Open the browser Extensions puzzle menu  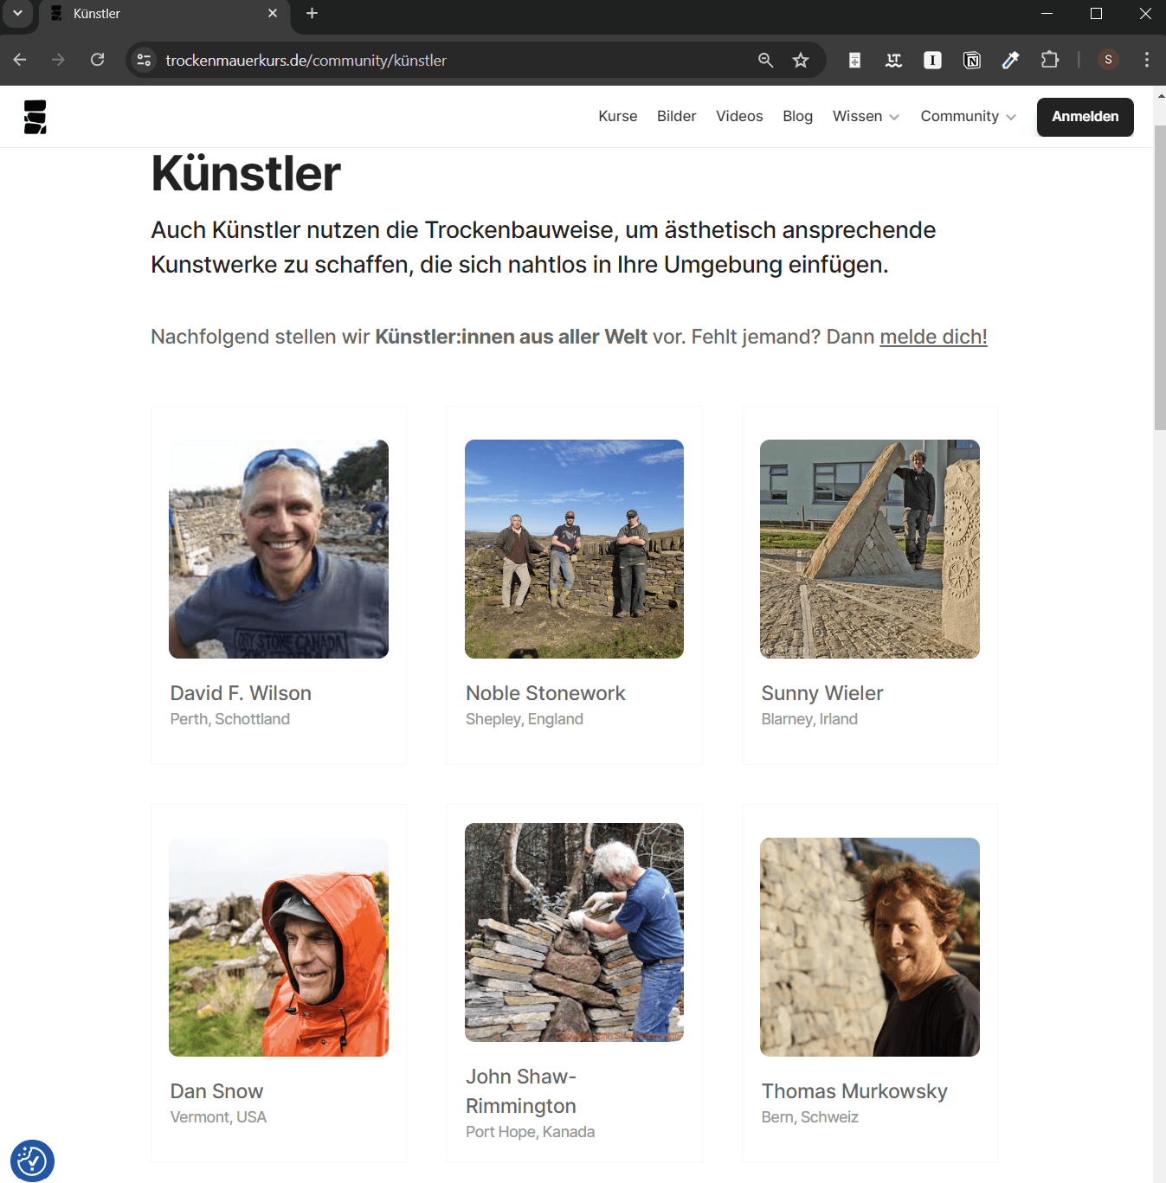tap(1050, 60)
